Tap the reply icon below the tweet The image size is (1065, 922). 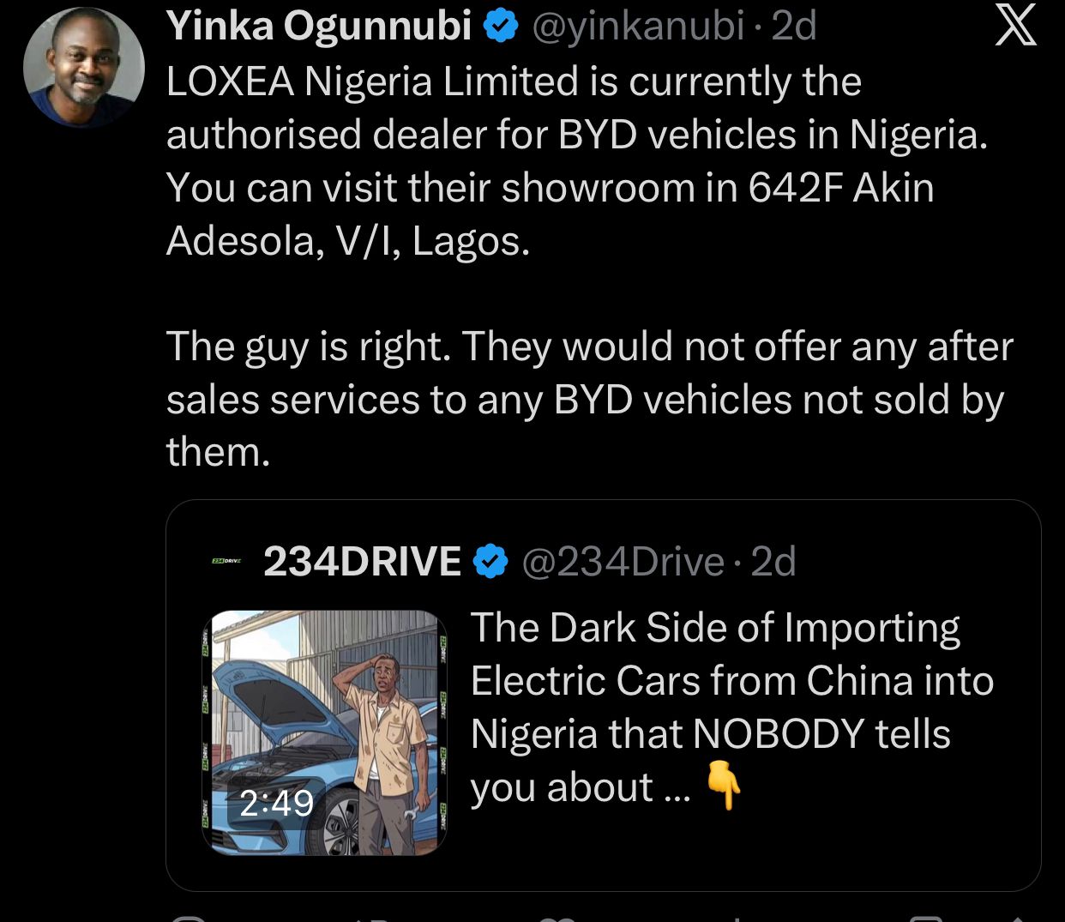[x=189, y=918]
